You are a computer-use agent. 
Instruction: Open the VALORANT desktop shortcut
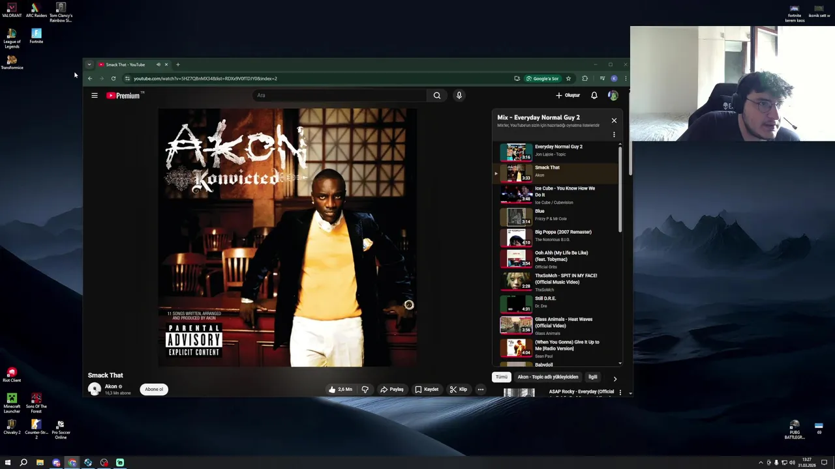pyautogui.click(x=12, y=10)
